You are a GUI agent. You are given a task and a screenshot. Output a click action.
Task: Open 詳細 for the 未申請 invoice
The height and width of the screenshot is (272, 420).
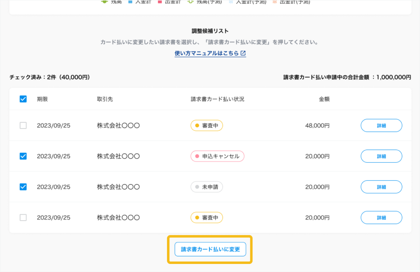381,187
